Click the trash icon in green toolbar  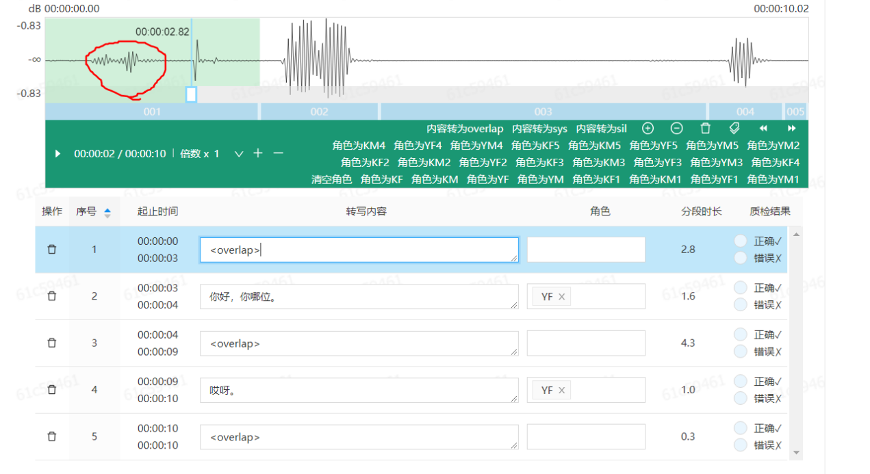pos(706,129)
